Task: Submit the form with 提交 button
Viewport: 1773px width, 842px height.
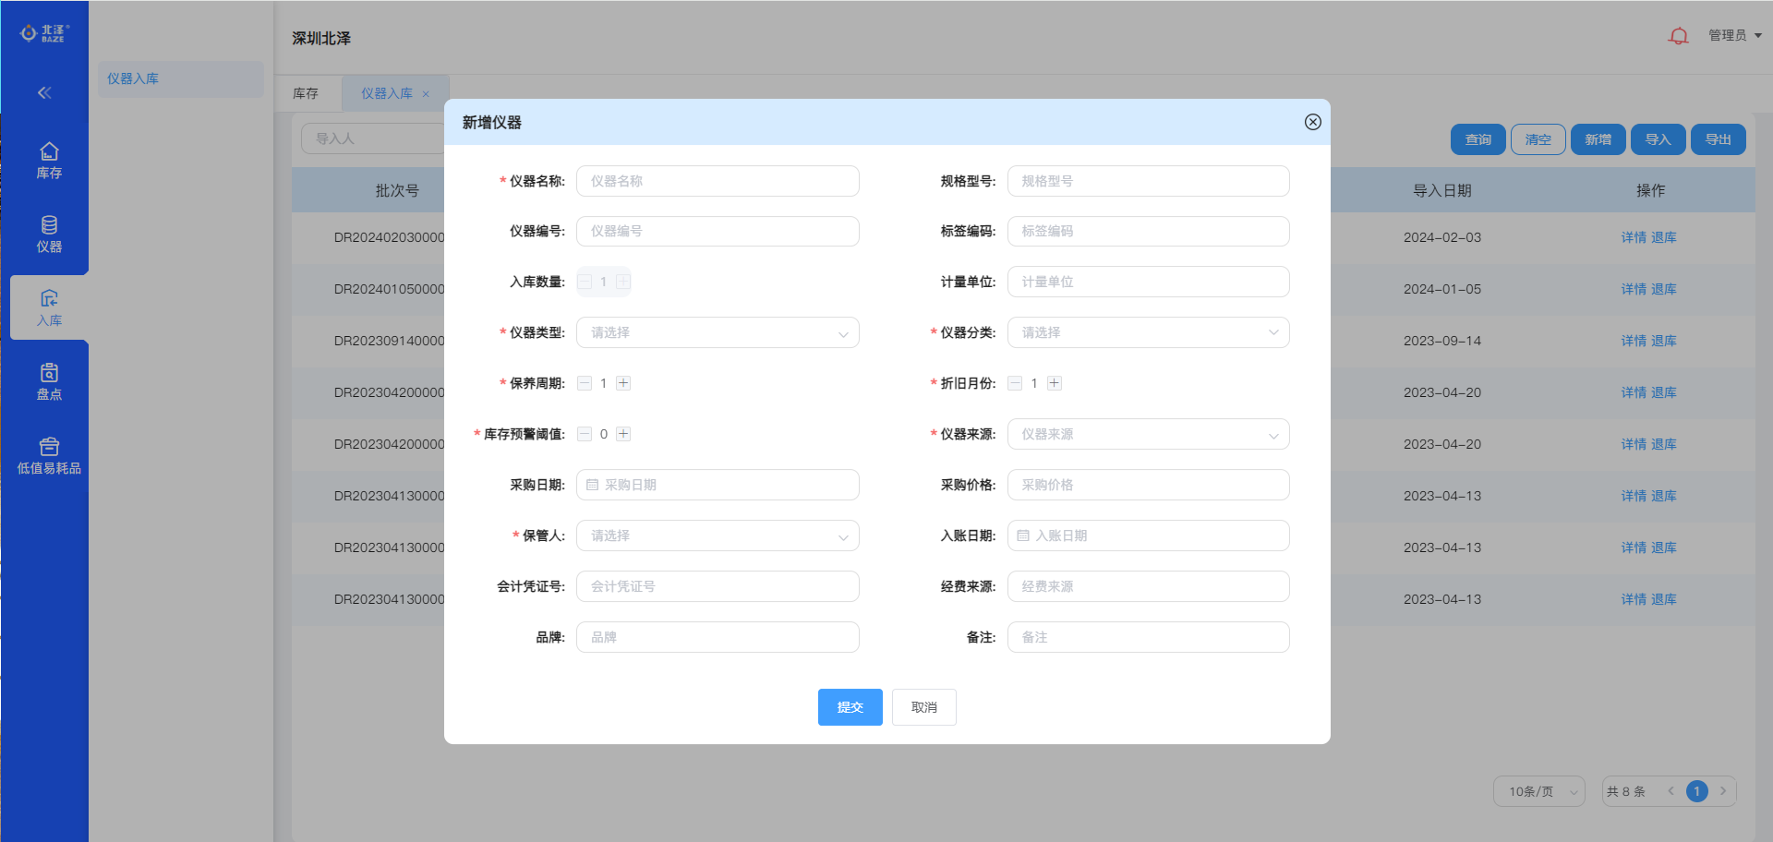Action: click(x=850, y=707)
